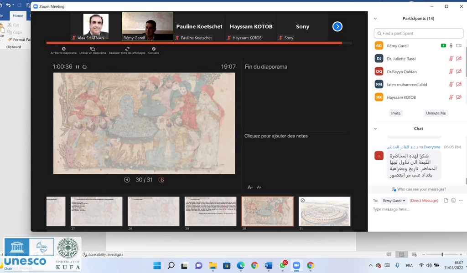This screenshot has height=273, width=467.
Task: Click the Zoom icon in the taskbar
Action: 296,265
